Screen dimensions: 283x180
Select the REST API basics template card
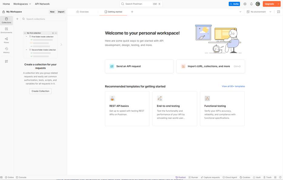click(127, 108)
